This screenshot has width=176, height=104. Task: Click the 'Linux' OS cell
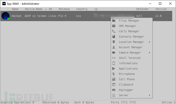click(x=53, y=16)
